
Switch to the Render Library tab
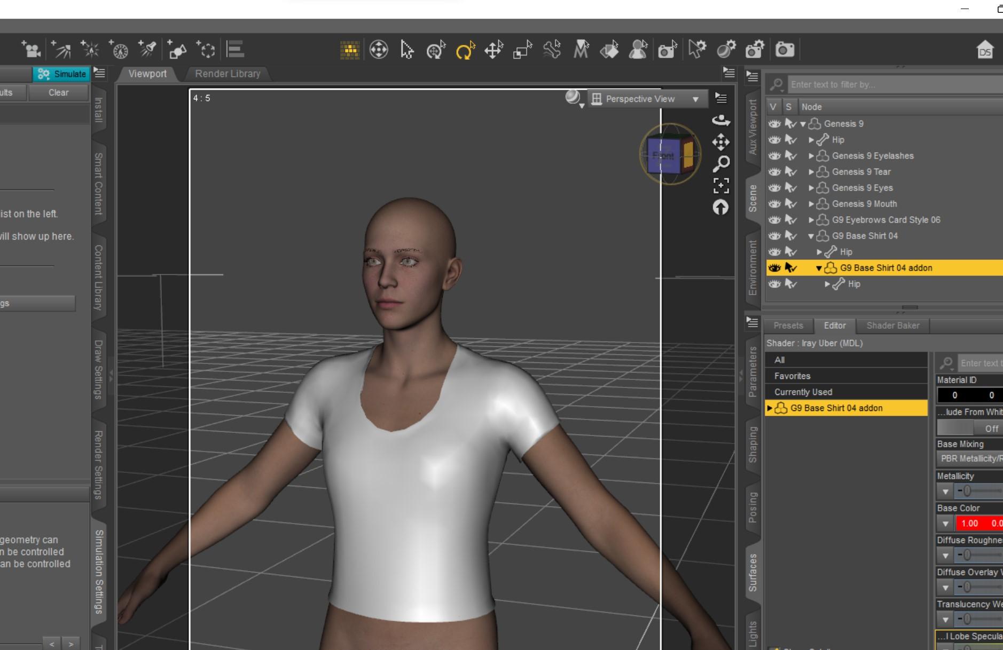point(228,74)
